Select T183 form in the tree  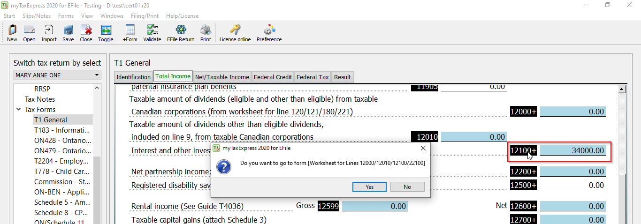click(62, 130)
